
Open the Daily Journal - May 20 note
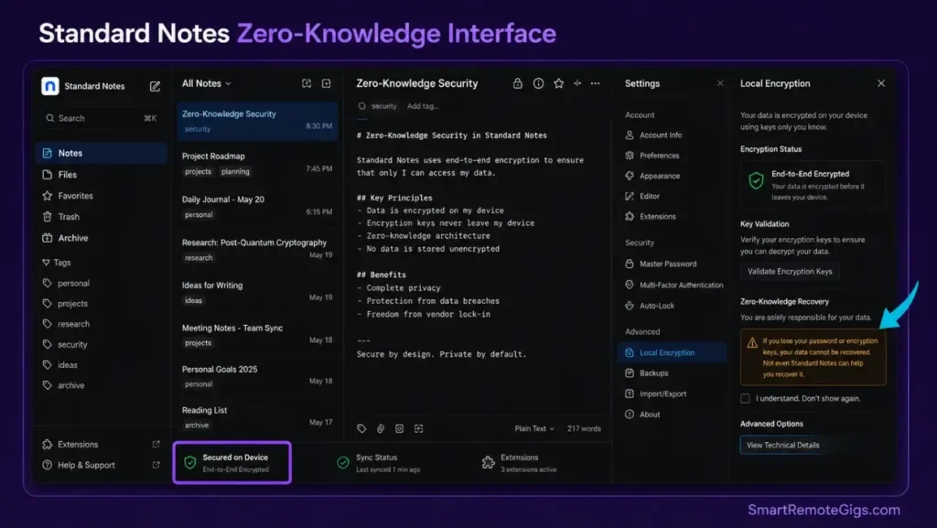tap(257, 206)
